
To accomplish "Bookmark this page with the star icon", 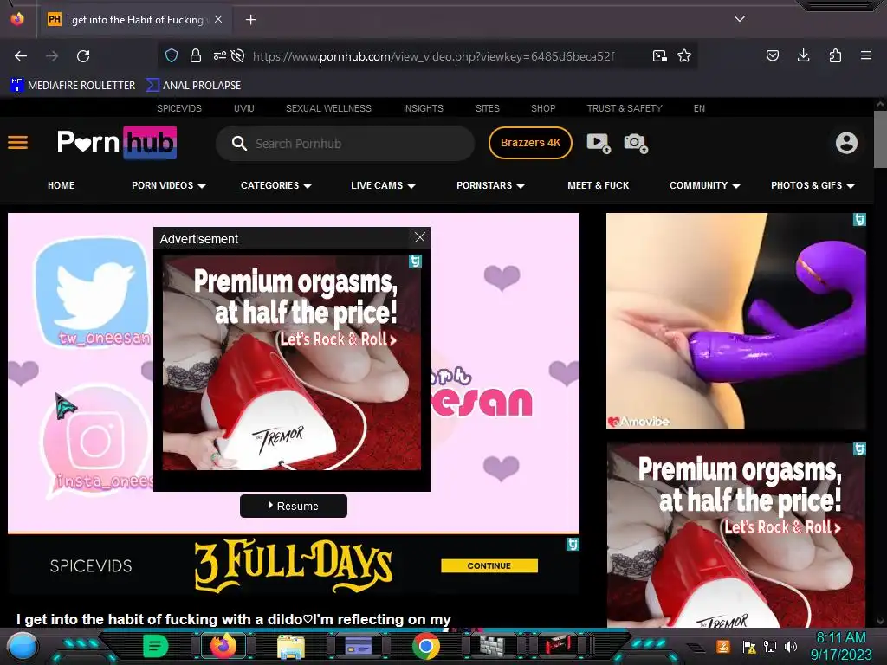I will 684,55.
